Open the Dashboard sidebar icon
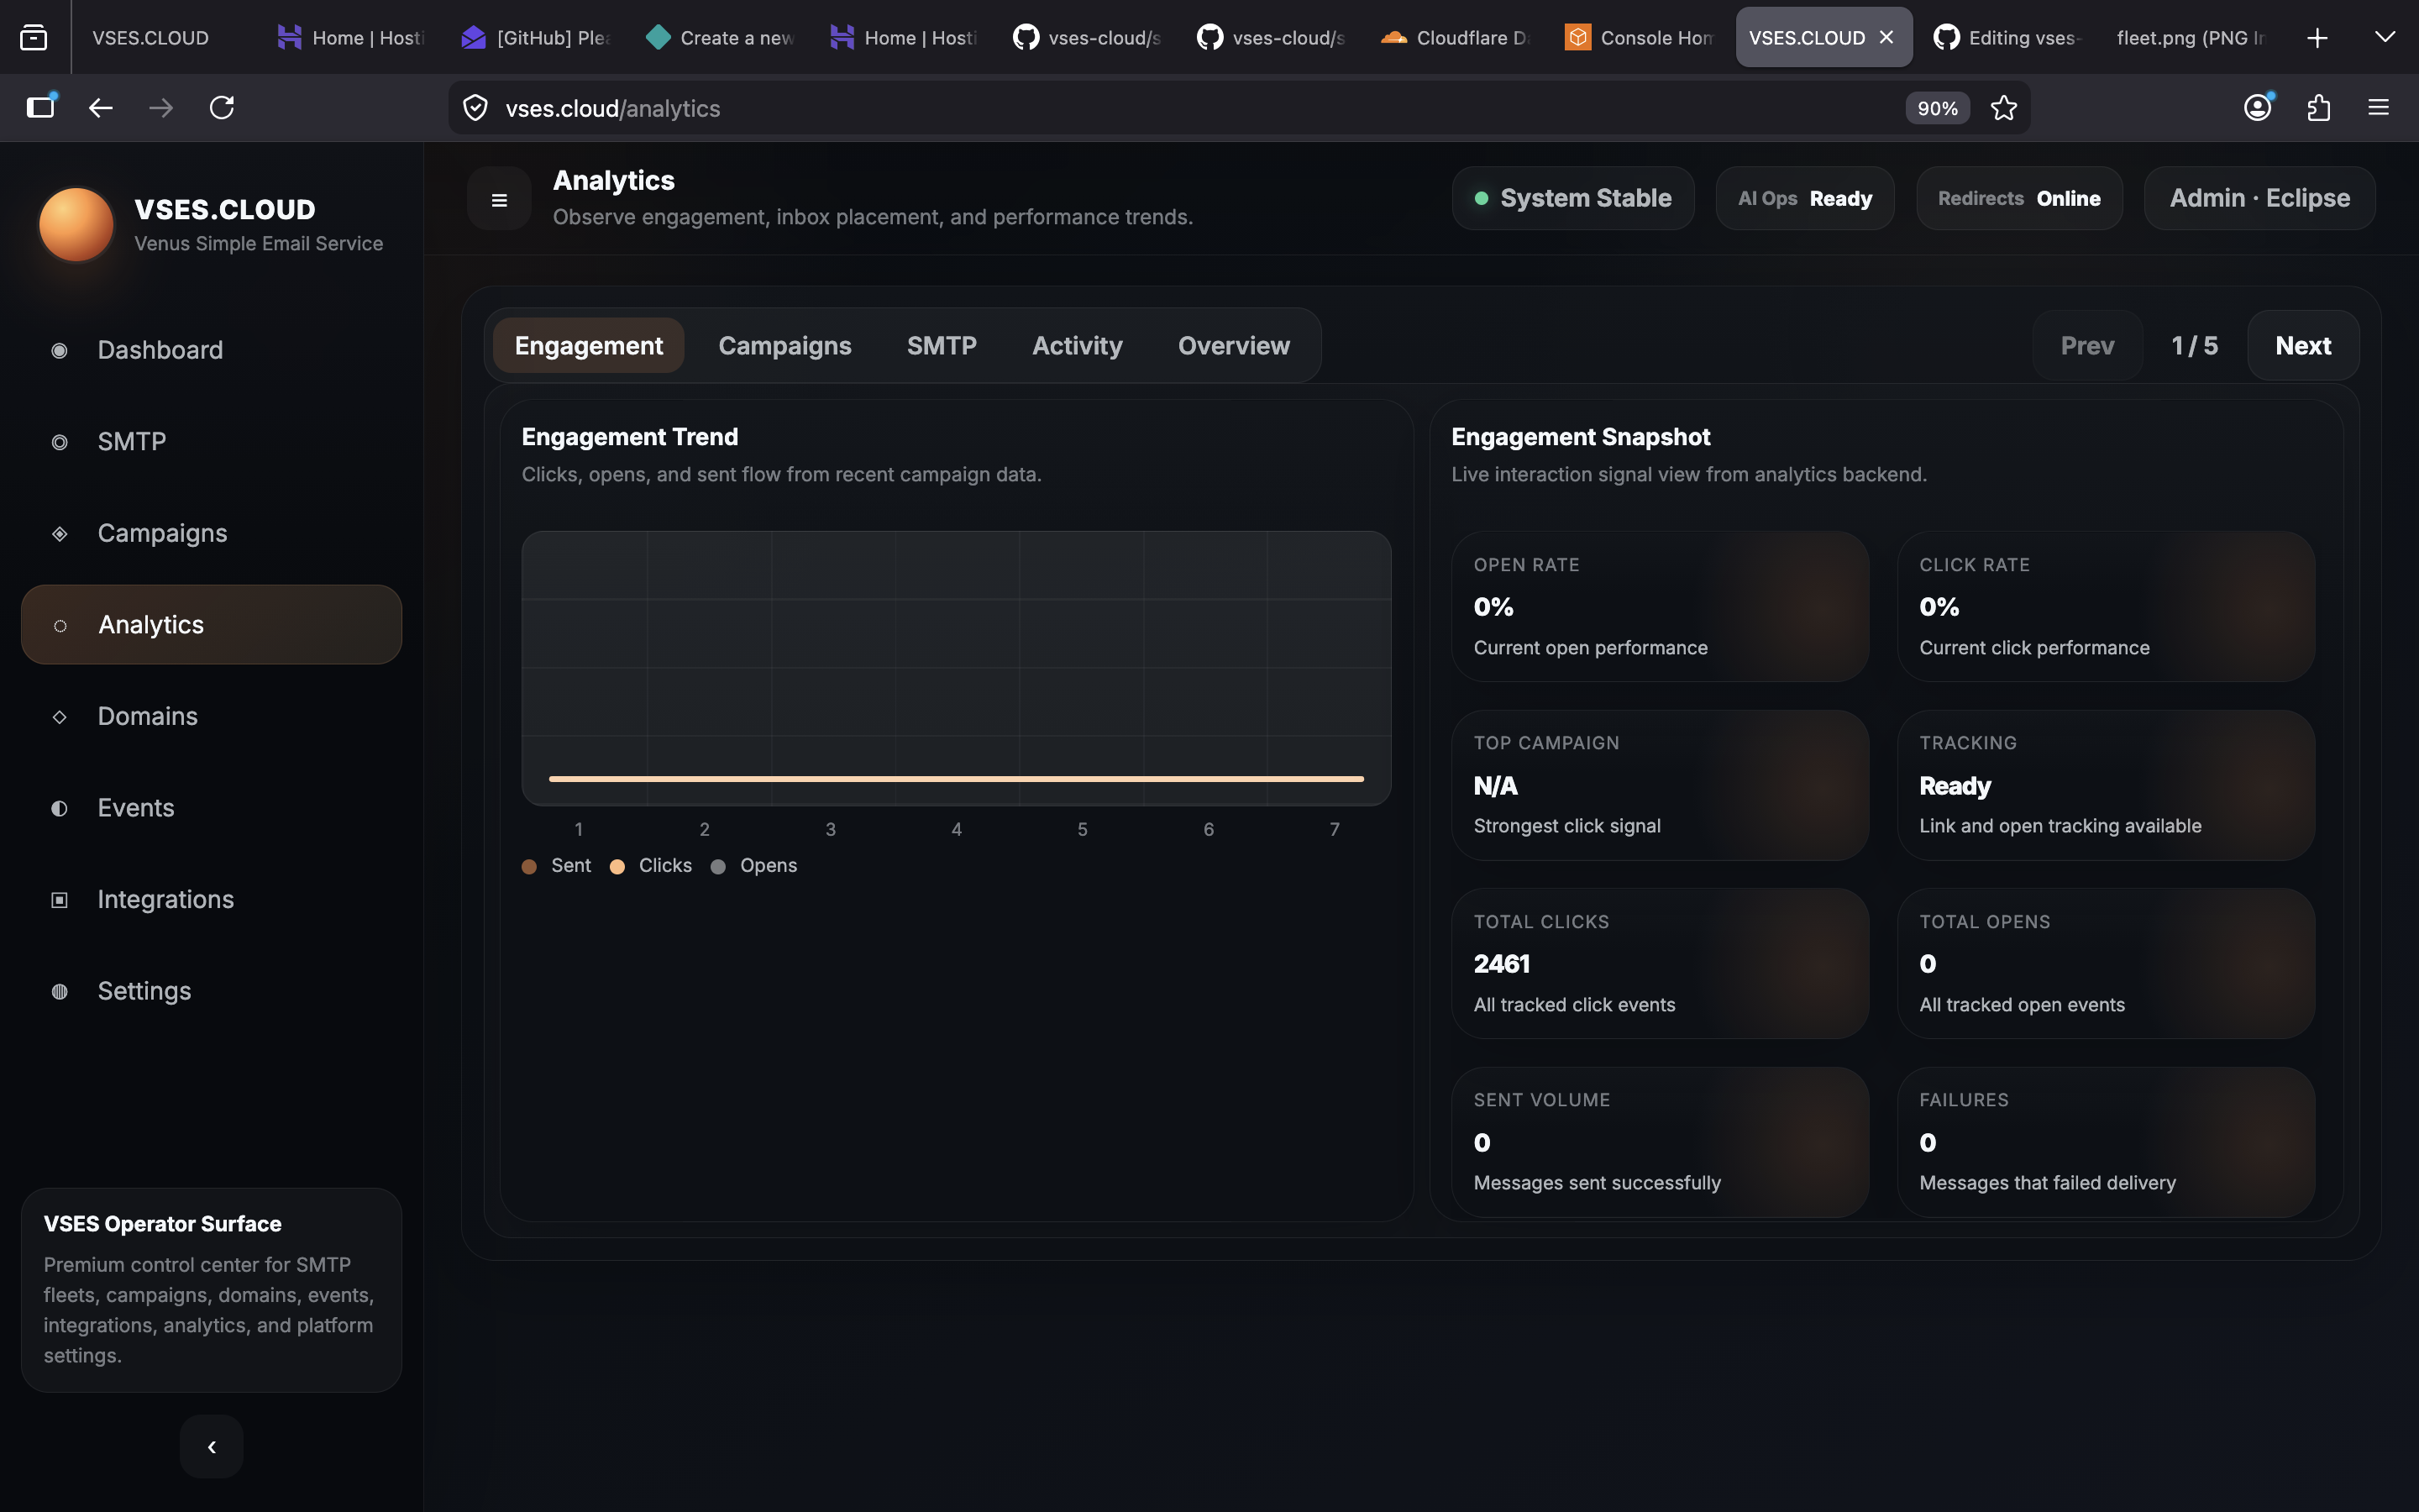2419x1512 pixels. pyautogui.click(x=60, y=350)
